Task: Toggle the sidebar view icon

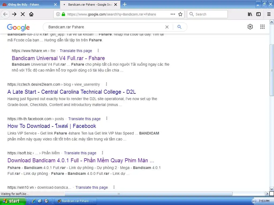Action: click(x=258, y=14)
